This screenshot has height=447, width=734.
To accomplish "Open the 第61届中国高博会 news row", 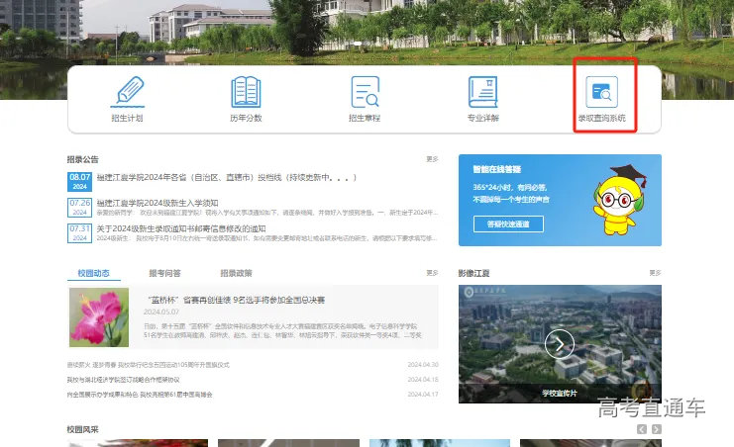I will [140, 395].
